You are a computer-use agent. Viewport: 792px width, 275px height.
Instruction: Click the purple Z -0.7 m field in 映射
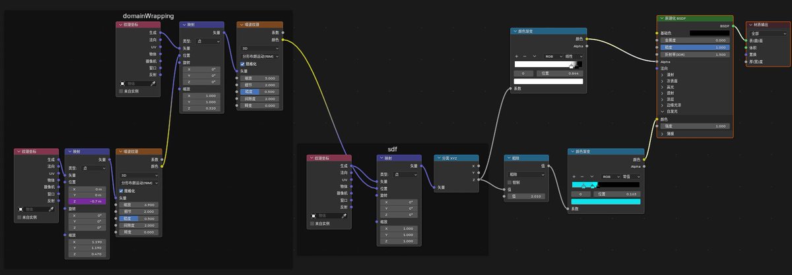click(x=87, y=201)
